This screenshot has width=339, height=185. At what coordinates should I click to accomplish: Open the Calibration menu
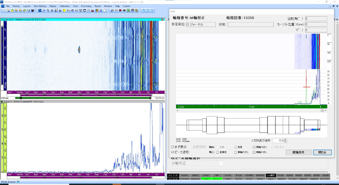point(64,6)
